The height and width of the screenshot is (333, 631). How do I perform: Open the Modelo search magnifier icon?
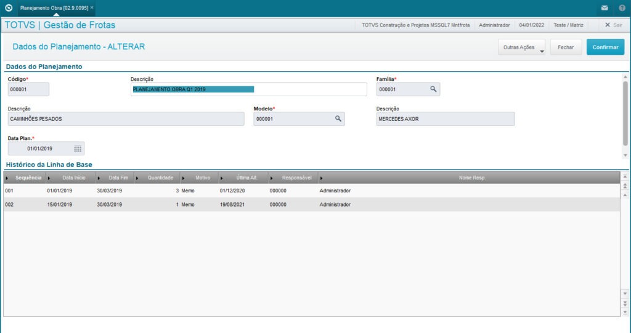click(x=338, y=119)
